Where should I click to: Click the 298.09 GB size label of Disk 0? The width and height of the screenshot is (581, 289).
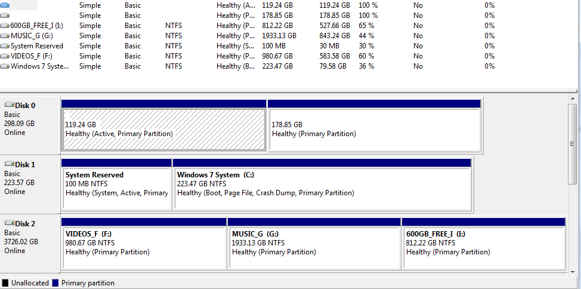click(x=19, y=124)
